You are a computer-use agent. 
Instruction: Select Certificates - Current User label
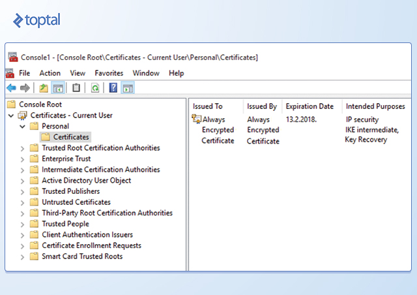pos(72,115)
